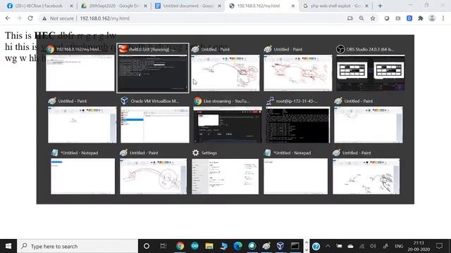Click the blue question-mark help tray icon

pos(316,246)
